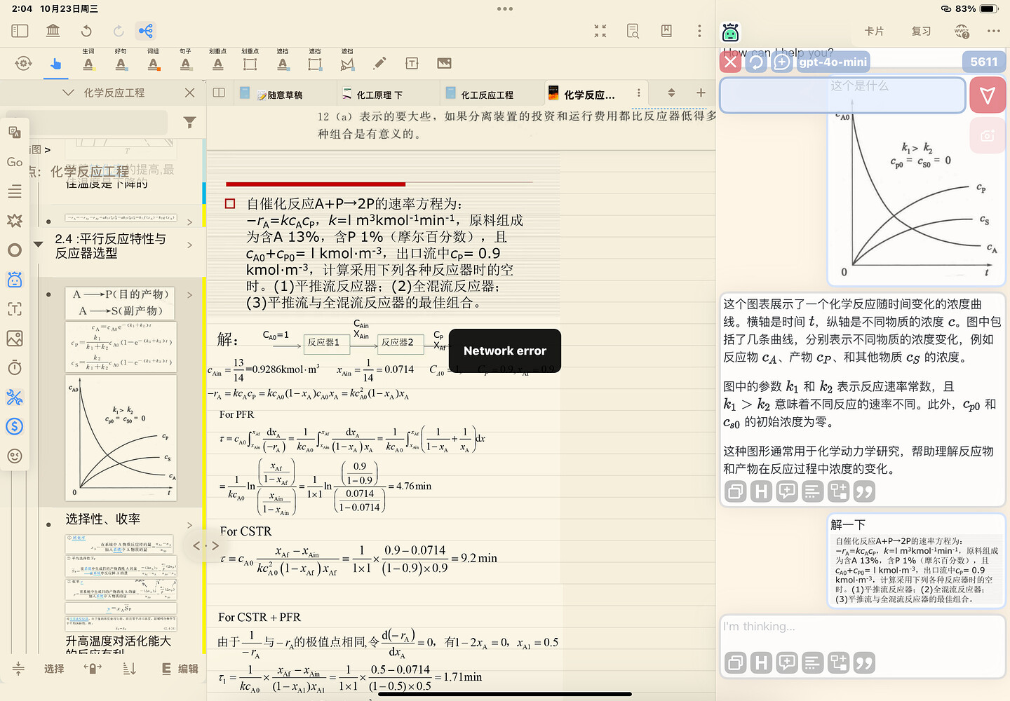Select the 划重点 text highlight tool
This screenshot has height=701, width=1010.
tap(217, 61)
